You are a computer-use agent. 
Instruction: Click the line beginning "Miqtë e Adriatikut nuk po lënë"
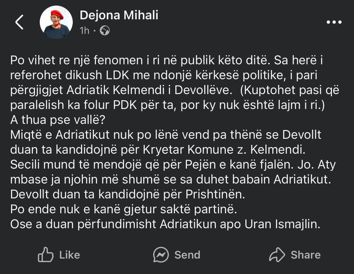(166, 135)
